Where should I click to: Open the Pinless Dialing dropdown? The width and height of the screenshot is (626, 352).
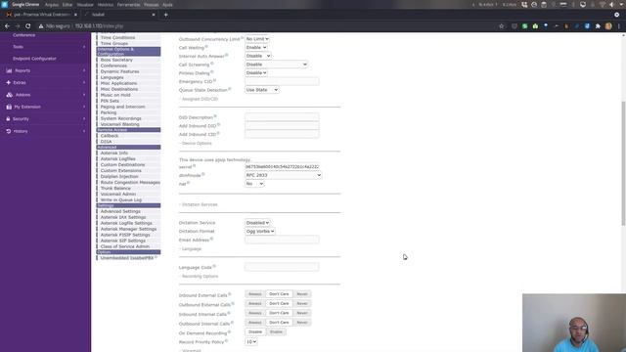[x=256, y=73]
